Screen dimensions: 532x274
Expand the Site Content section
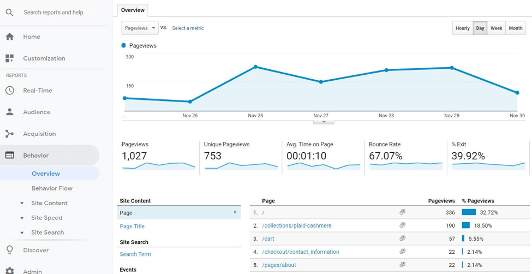coord(22,203)
